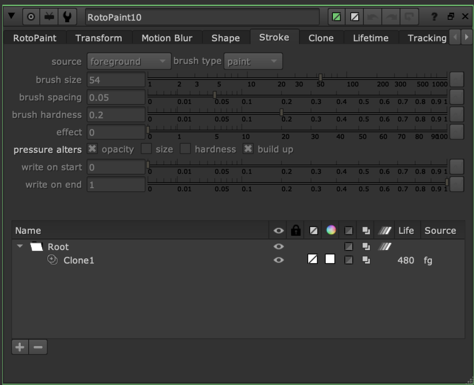The width and height of the screenshot is (474, 385).
Task: Click the center node in viewer icon
Action: 31,17
